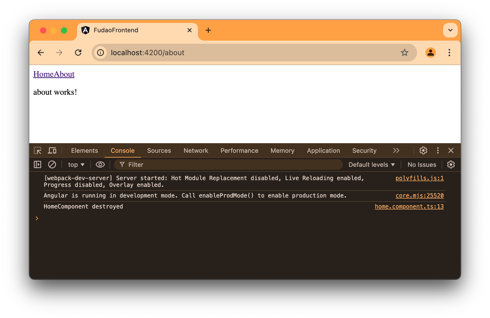Open the Chrome profile avatar
The height and width of the screenshot is (318, 490).
pos(431,53)
